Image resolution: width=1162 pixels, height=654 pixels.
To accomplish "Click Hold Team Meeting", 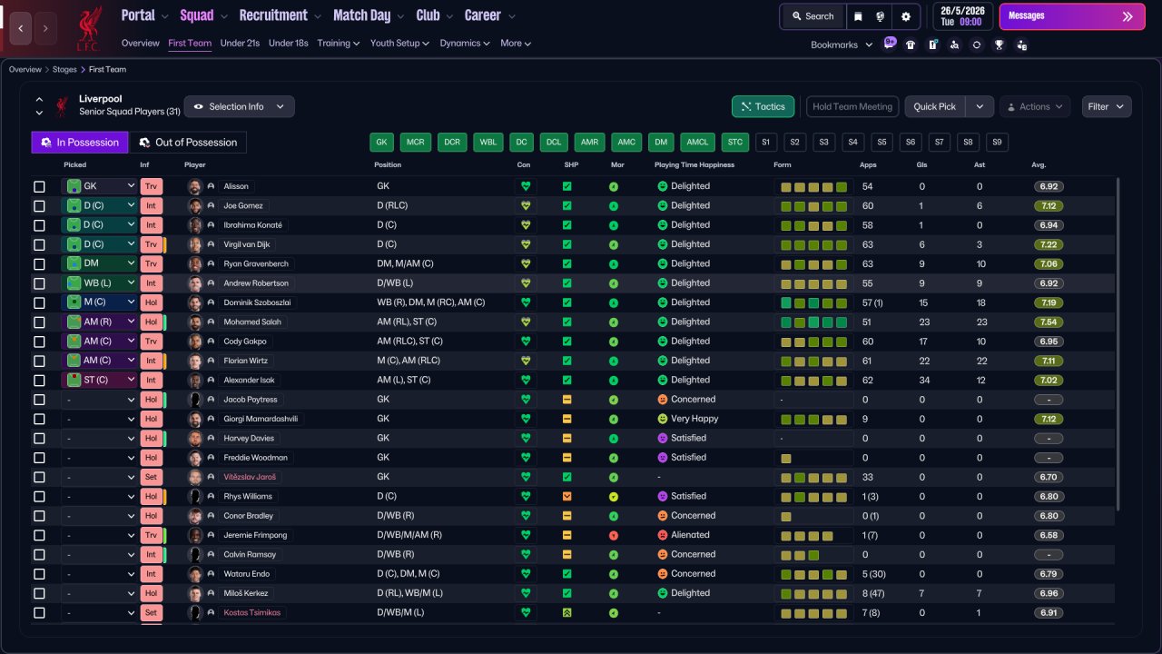I will tap(852, 106).
